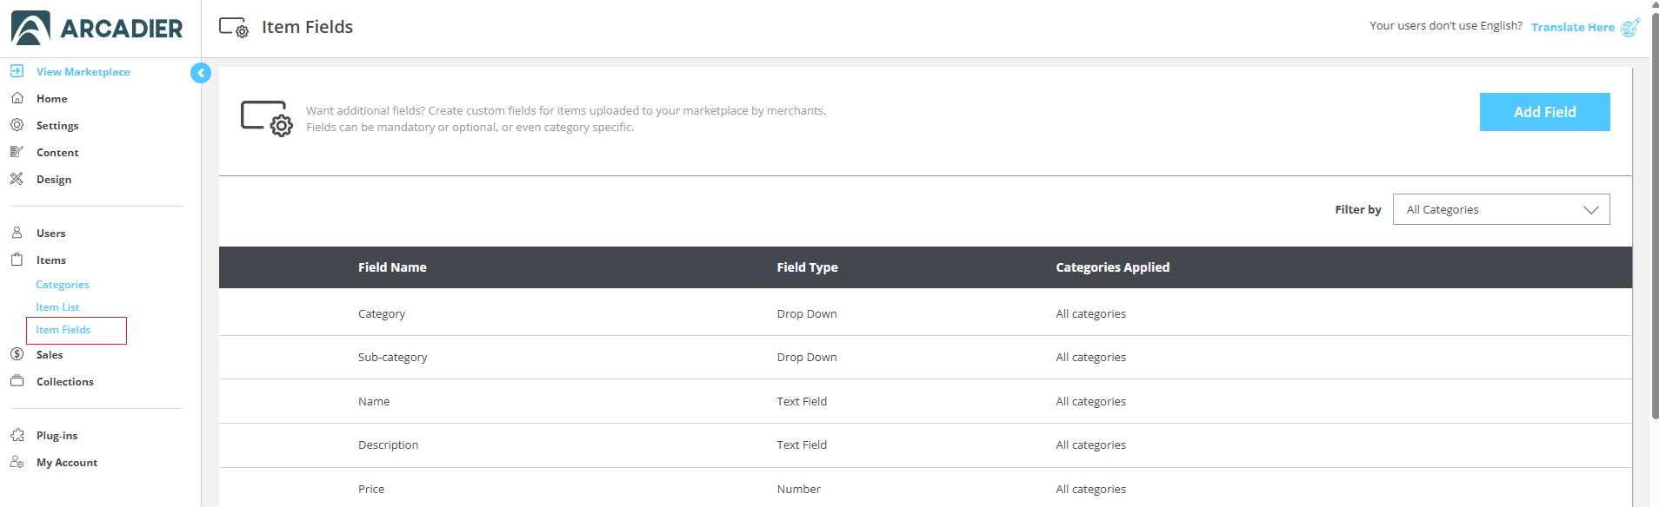Click the Item Fields header icon
Image resolution: width=1659 pixels, height=507 pixels.
click(234, 28)
